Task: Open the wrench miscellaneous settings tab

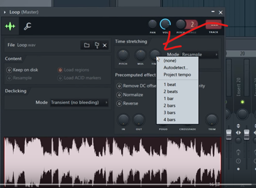Action: [x=28, y=26]
